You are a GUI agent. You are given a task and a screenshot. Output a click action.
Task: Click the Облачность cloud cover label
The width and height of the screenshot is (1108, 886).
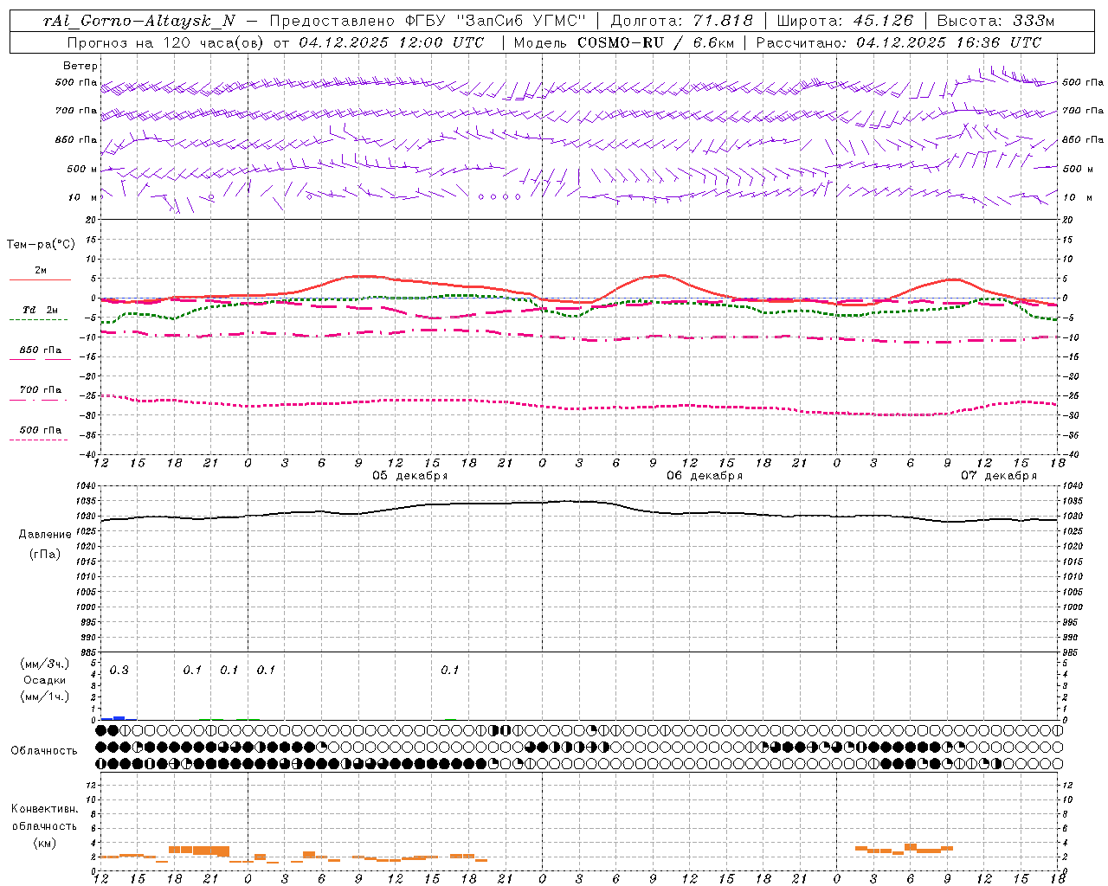click(44, 751)
